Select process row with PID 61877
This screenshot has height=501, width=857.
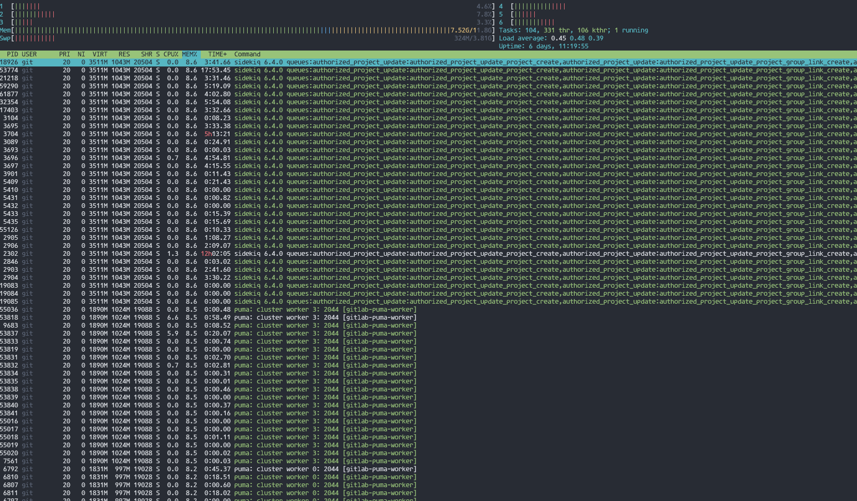tap(428, 94)
